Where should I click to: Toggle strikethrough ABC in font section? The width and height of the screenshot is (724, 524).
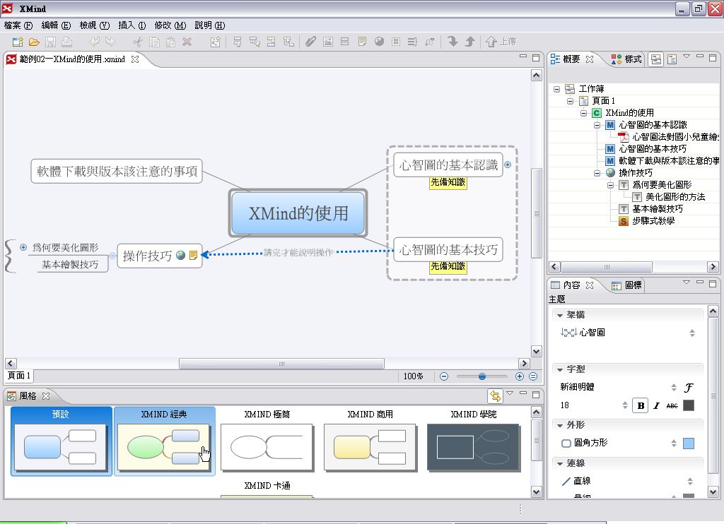click(x=672, y=405)
